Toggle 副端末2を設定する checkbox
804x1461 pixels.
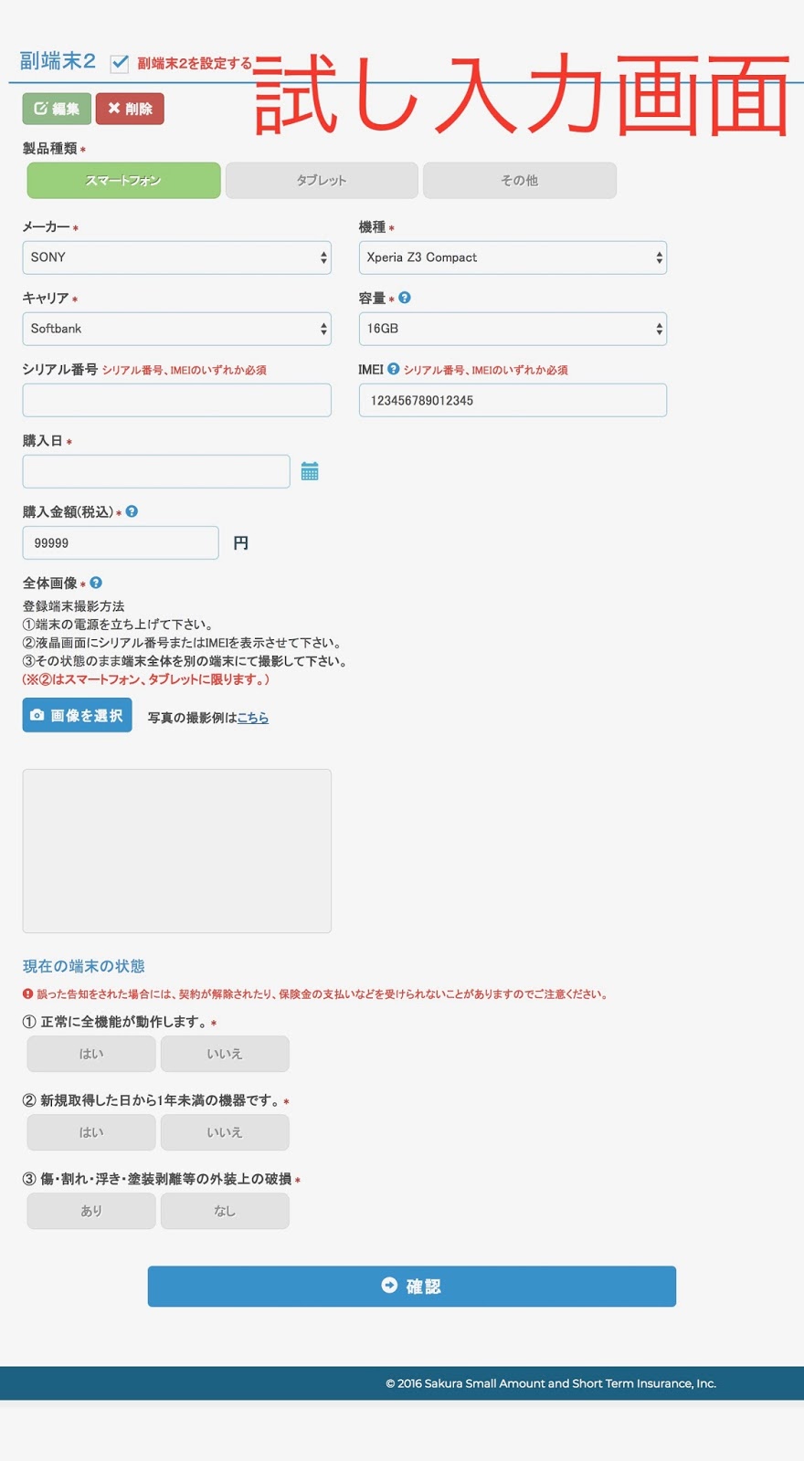[x=119, y=63]
